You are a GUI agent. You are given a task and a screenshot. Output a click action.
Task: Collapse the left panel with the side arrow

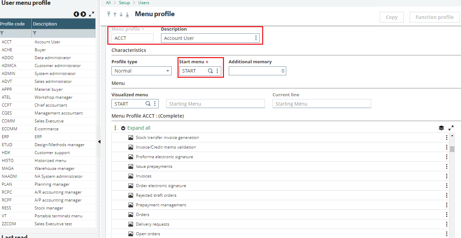click(x=99, y=141)
